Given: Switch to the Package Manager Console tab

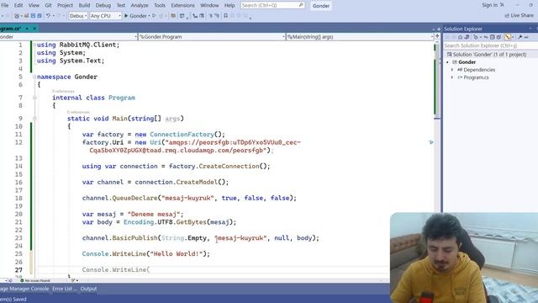Looking at the screenshot, I should [x=24, y=289].
